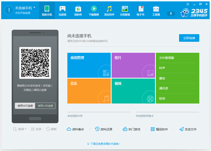
Task: Open the 视频 tile
Action: coord(133,91)
